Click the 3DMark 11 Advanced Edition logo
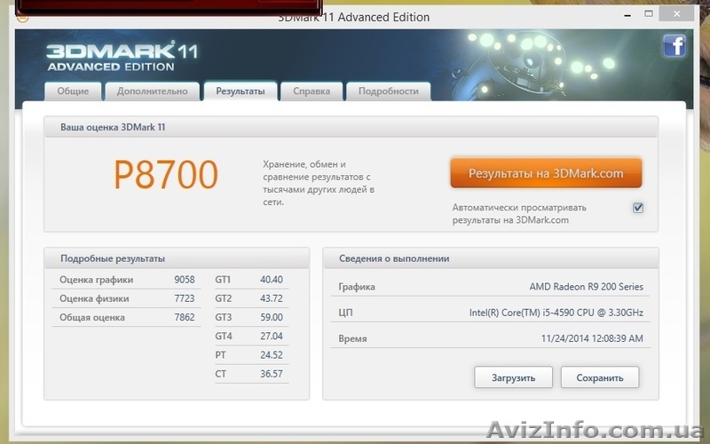The image size is (710, 444). (x=122, y=57)
